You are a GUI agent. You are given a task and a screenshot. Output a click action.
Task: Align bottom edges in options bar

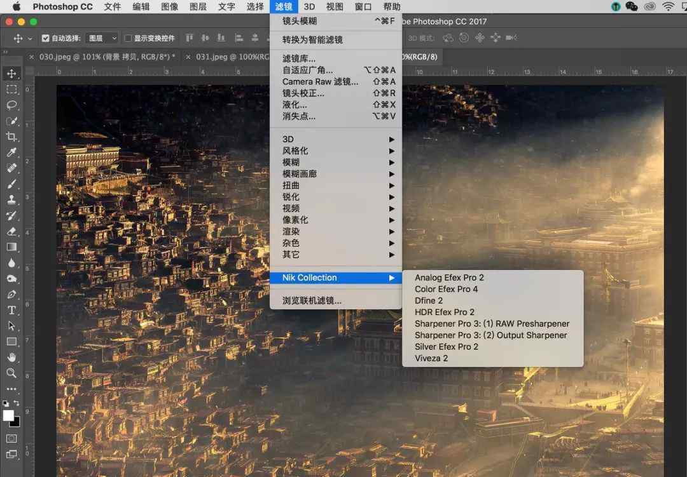221,38
